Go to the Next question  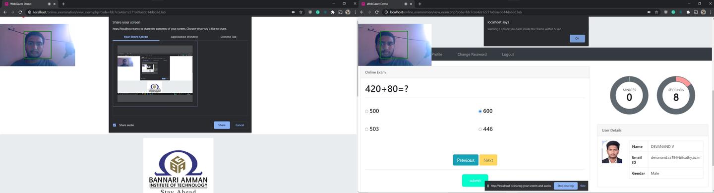click(488, 160)
